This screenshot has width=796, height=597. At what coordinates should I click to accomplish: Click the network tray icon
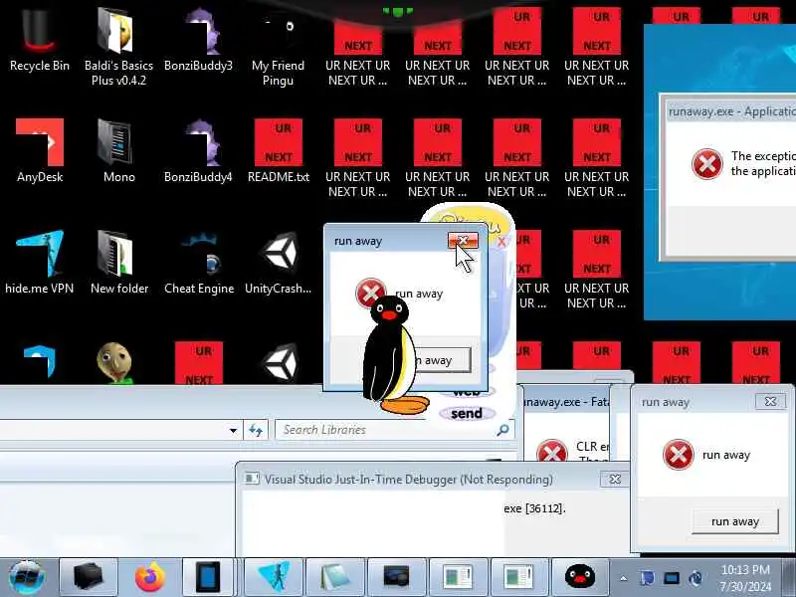(671, 578)
